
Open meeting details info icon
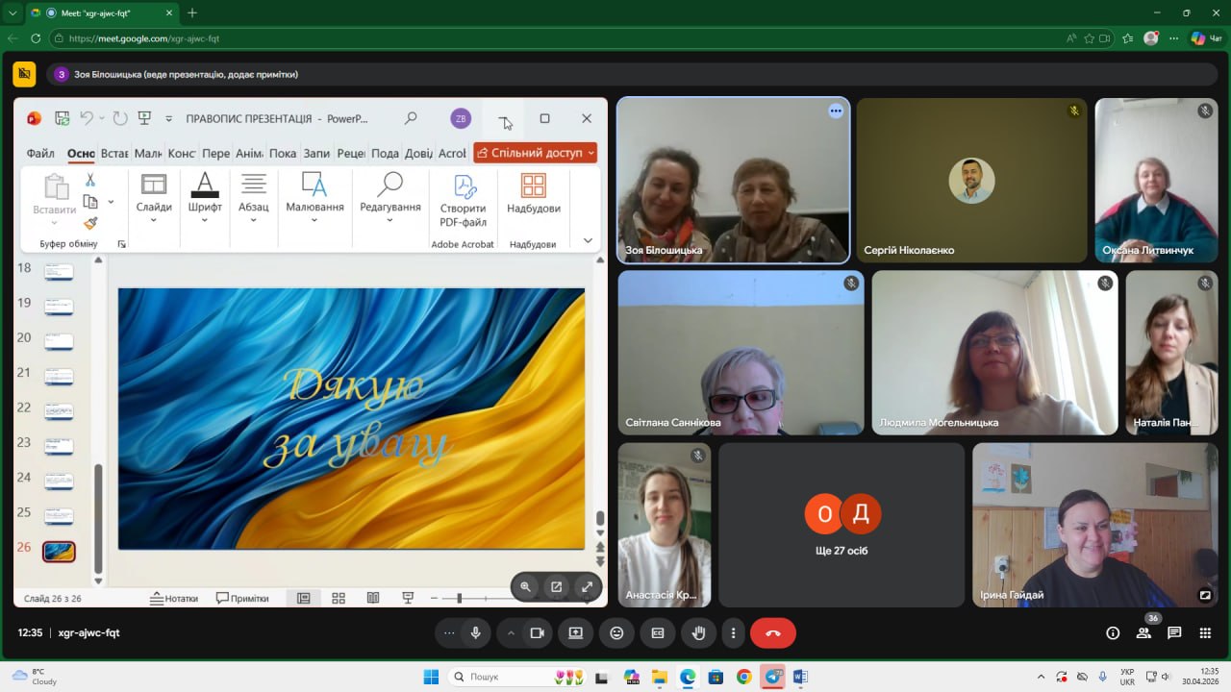click(x=1113, y=632)
